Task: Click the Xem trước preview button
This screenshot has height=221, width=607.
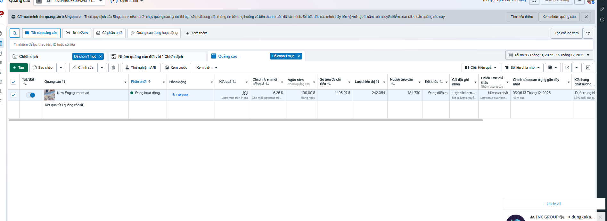Action: click(x=176, y=67)
